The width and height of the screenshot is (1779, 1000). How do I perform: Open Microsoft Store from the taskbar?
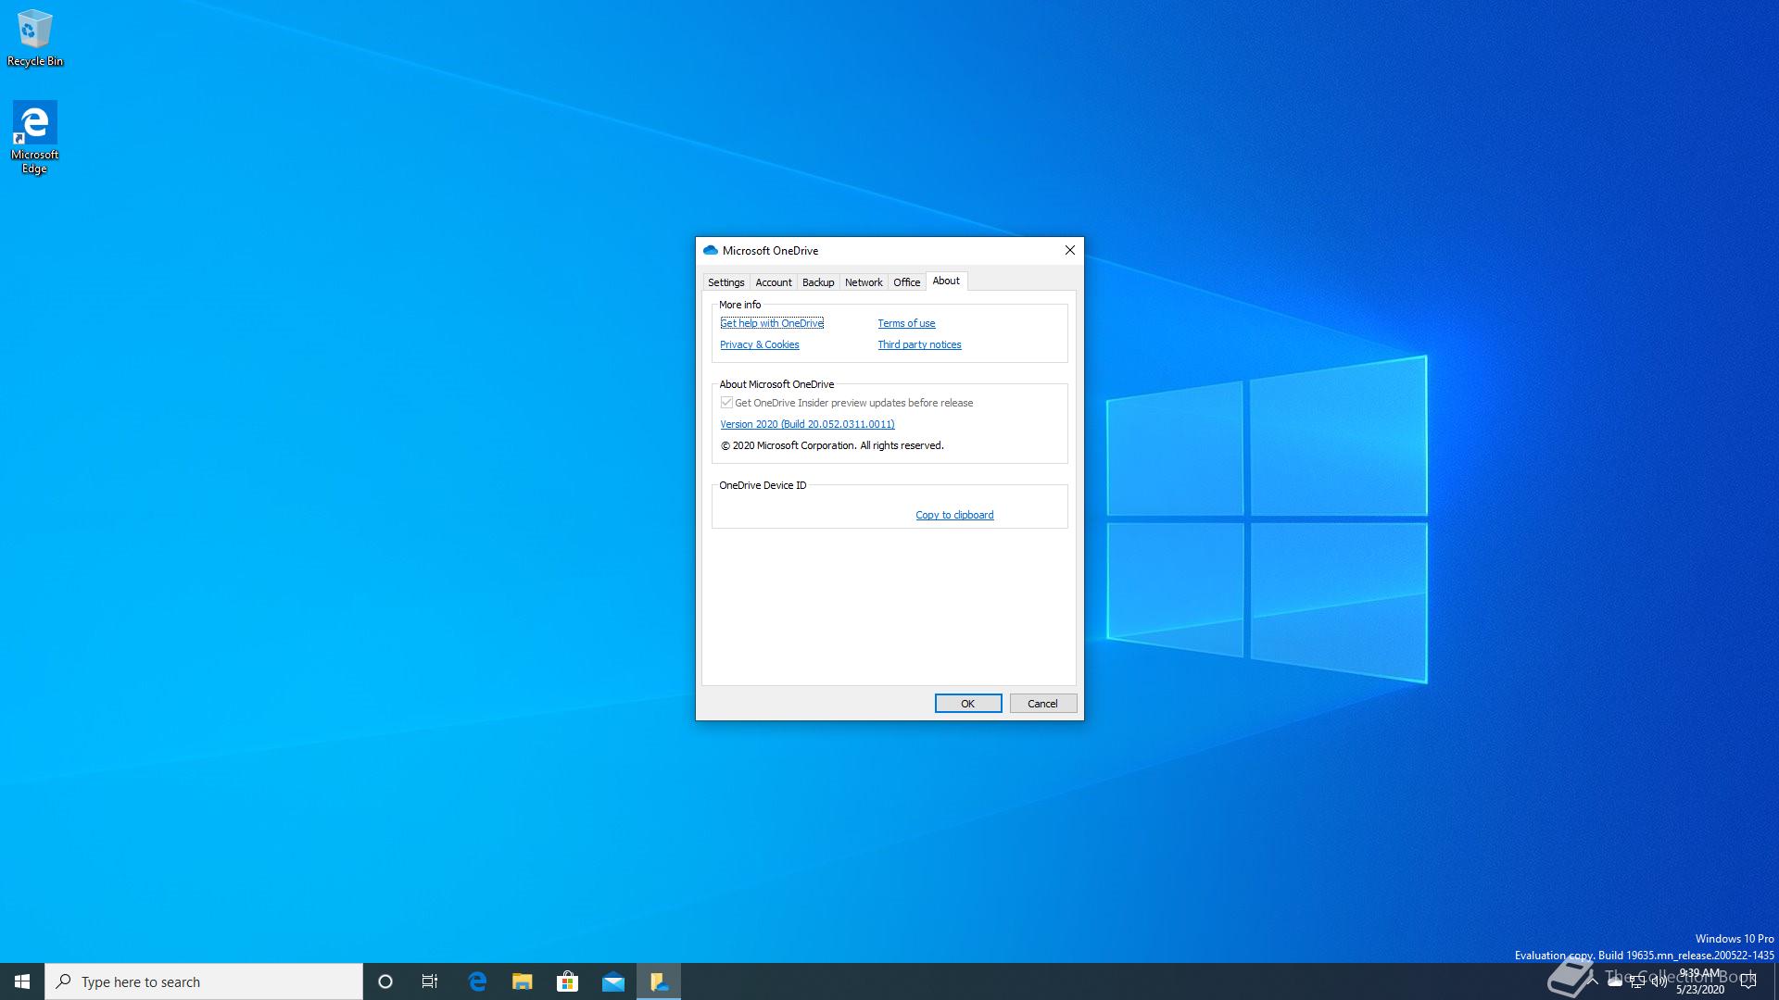coord(567,981)
